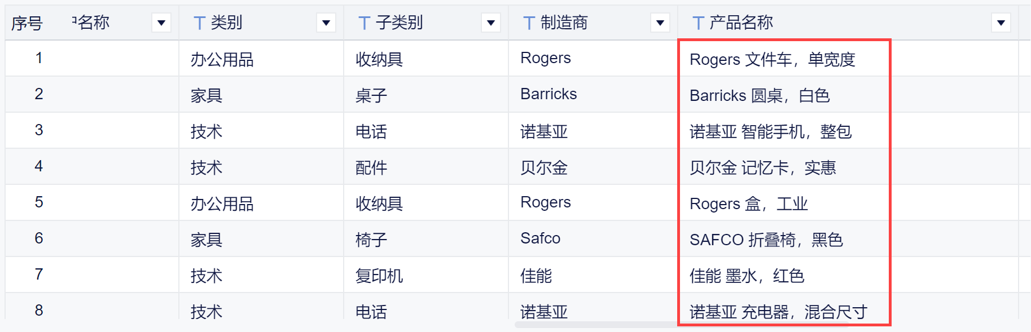
Task: Click the Safco manufacturer cell
Action: pyautogui.click(x=540, y=238)
